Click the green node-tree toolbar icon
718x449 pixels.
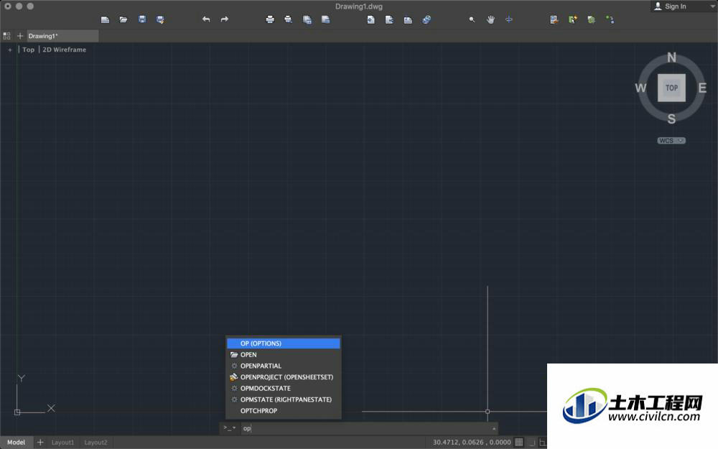(610, 19)
